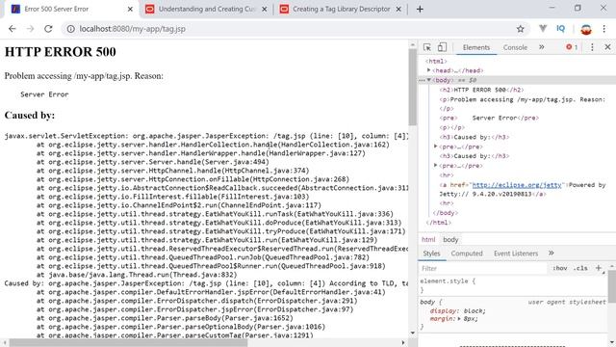The image size is (616, 347).
Task: Toggle the device toolbar in DevTools
Action: coord(442,47)
